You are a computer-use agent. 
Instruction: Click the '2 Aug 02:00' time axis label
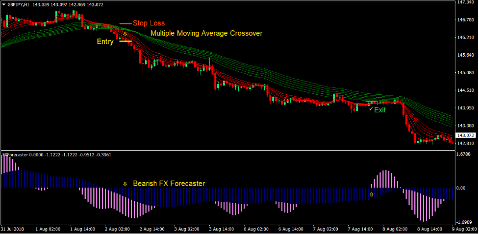click(117, 229)
